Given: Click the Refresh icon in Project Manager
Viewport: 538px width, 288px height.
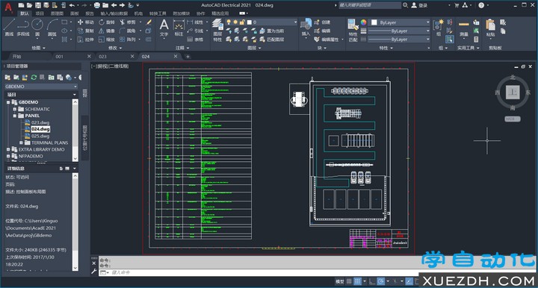Looking at the screenshot, I should 34,78.
